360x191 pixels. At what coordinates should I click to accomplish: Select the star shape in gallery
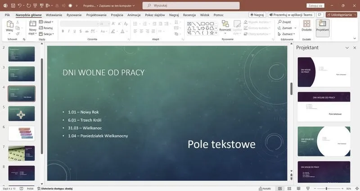[211, 33]
